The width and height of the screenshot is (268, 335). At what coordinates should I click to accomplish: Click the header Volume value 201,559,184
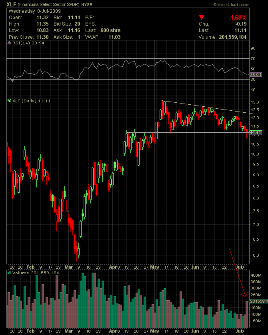233,37
